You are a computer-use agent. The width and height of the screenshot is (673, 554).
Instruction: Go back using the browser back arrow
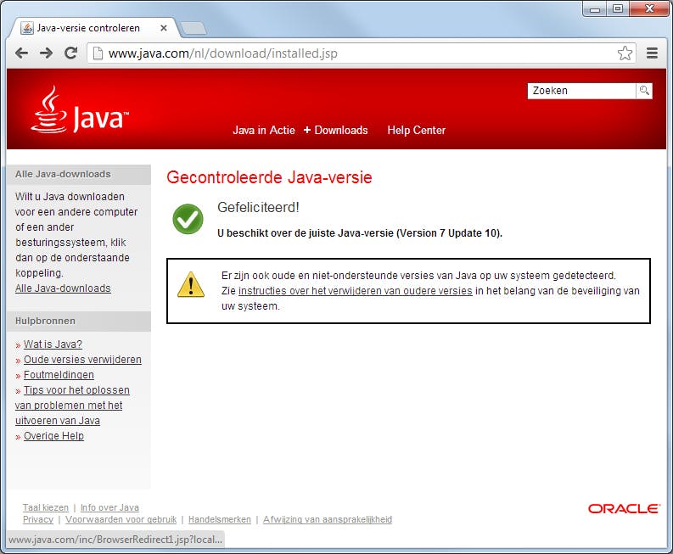click(x=21, y=53)
